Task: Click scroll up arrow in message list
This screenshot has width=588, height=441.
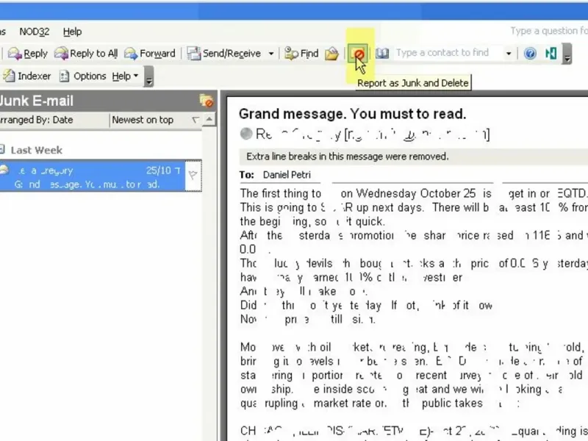Action: (x=209, y=120)
